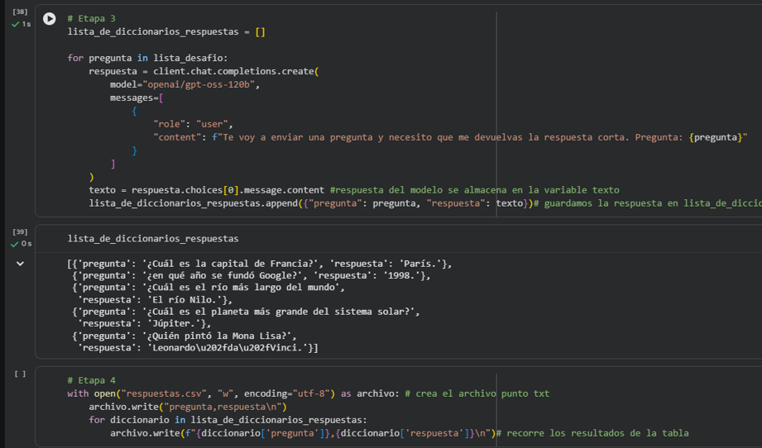The height and width of the screenshot is (448, 762).
Task: Collapse the output of cell 39
Action: tap(20, 264)
